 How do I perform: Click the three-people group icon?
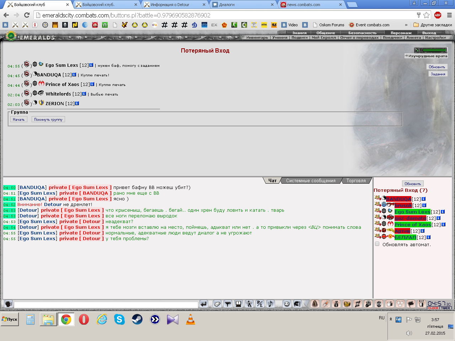400,304
